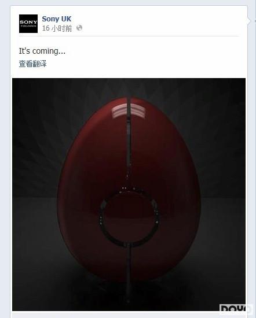This screenshot has width=256, height=318.
Task: Click the SONY wordmark in the avatar
Action: pos(28,22)
